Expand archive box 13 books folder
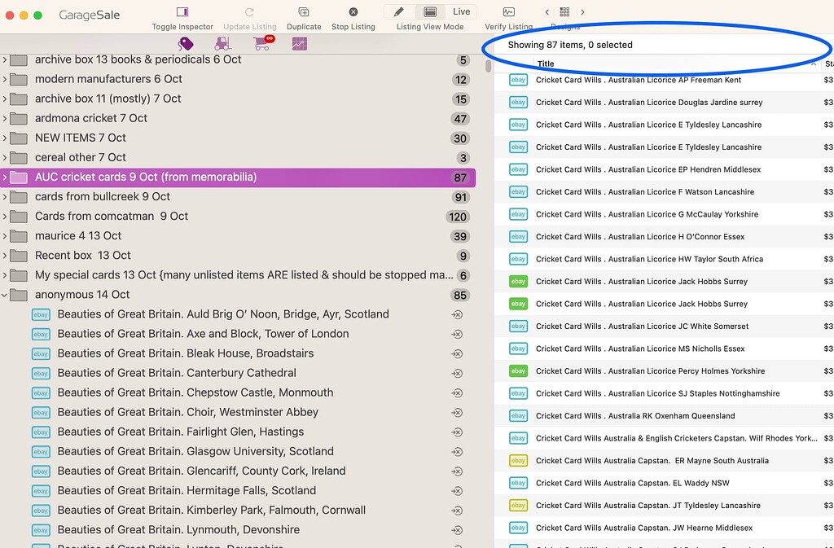Screen dimensions: 834x548 click(x=4, y=59)
